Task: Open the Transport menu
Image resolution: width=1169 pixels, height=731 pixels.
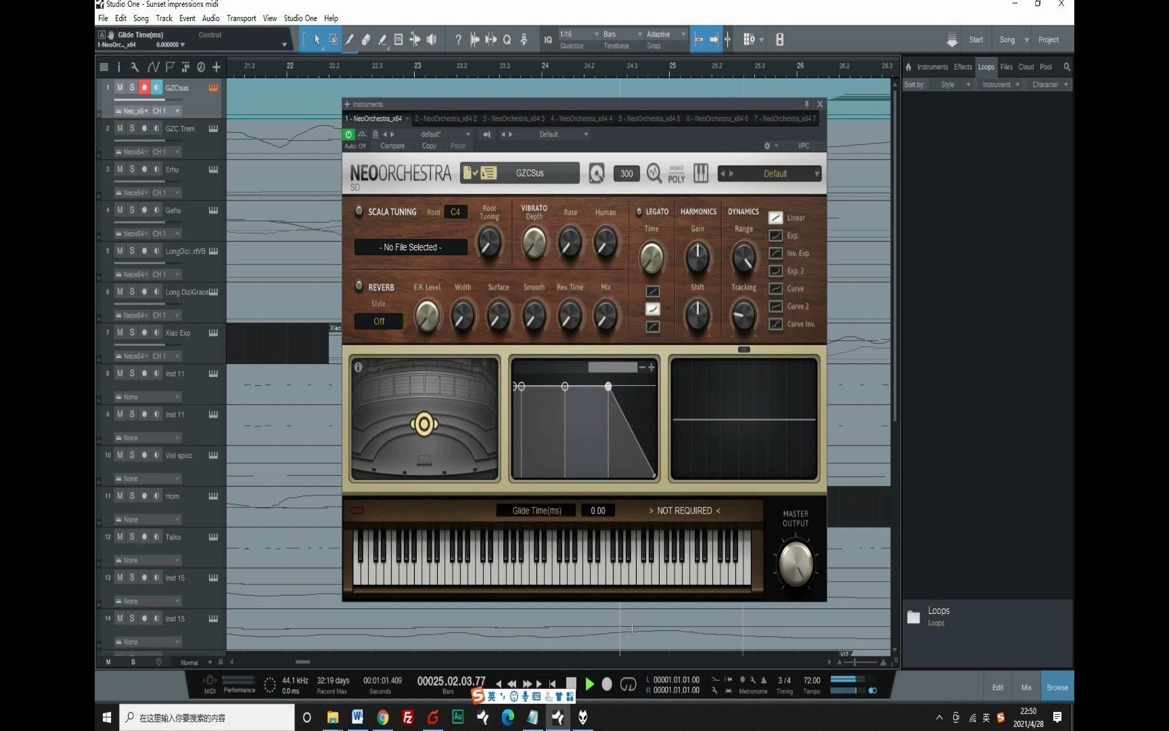Action: point(241,18)
